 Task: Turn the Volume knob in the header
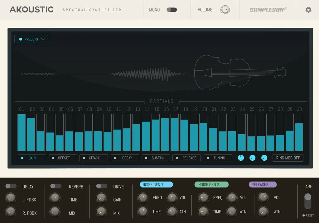point(226,10)
